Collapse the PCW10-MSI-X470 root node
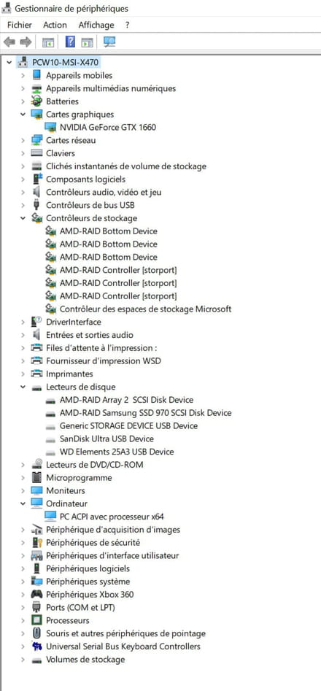Screen dimensions: 321x691 click(x=9, y=63)
